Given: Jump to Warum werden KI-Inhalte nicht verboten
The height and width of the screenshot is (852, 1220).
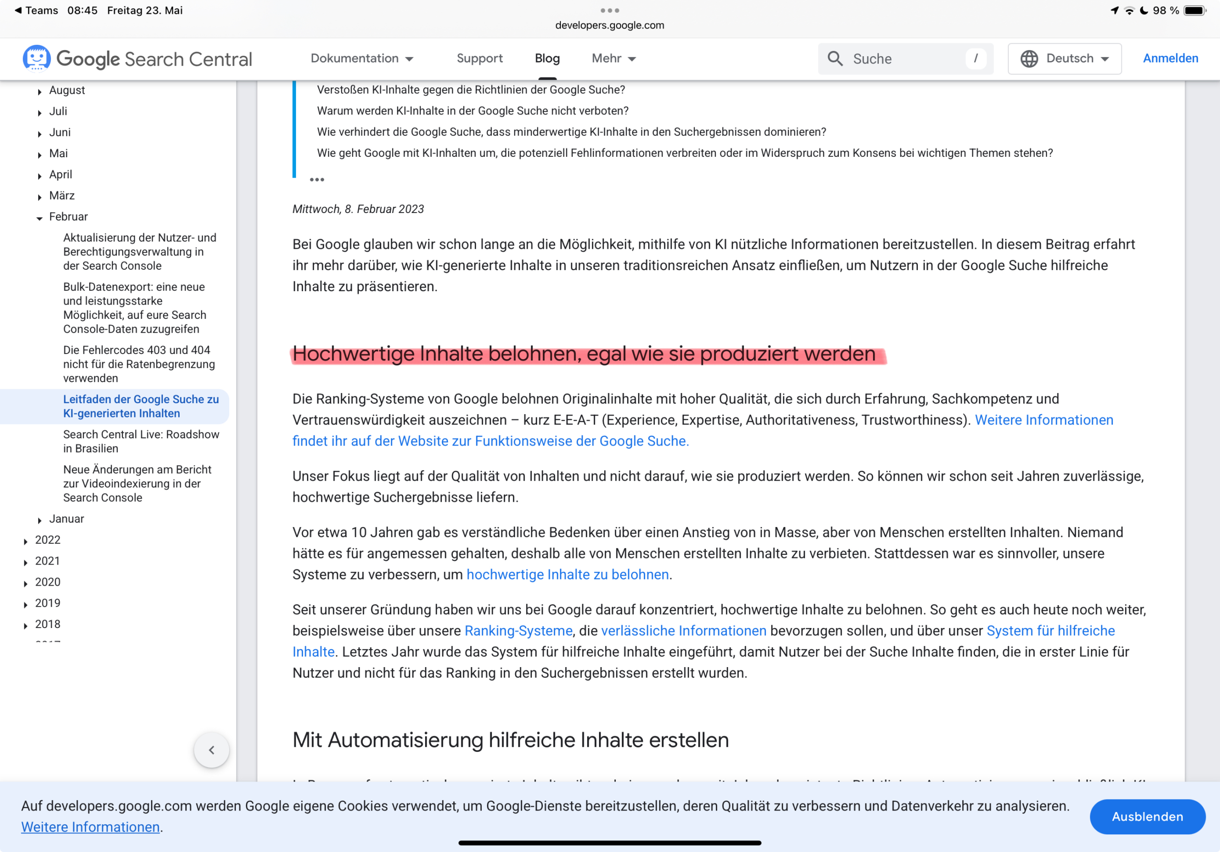Looking at the screenshot, I should [472, 111].
